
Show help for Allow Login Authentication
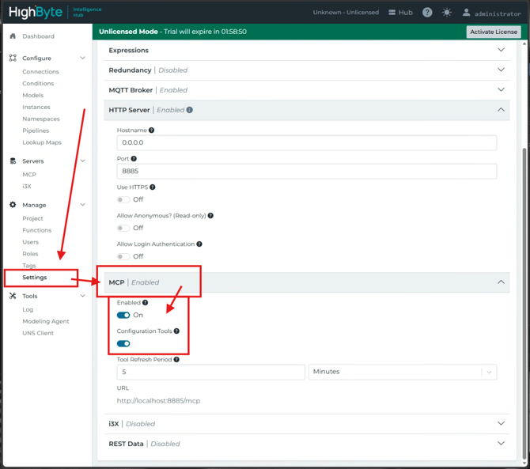[x=199, y=244]
